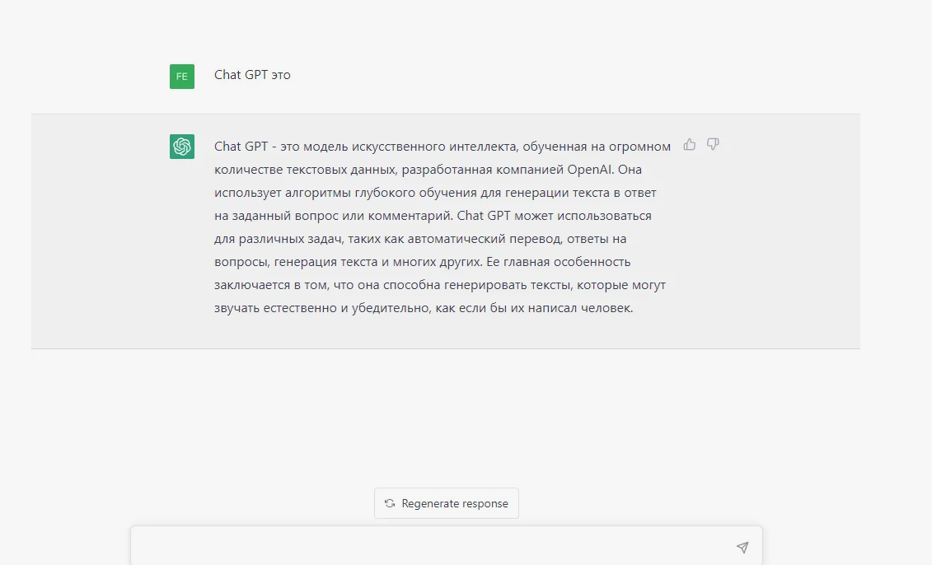Click the circular arrows icon in Regenerate response
Image resolution: width=932 pixels, height=565 pixels.
click(389, 503)
